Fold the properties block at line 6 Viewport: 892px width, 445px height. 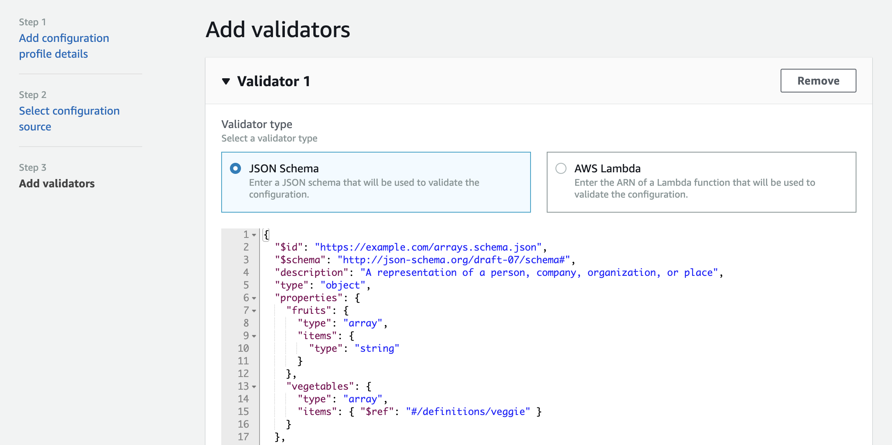pyautogui.click(x=254, y=298)
